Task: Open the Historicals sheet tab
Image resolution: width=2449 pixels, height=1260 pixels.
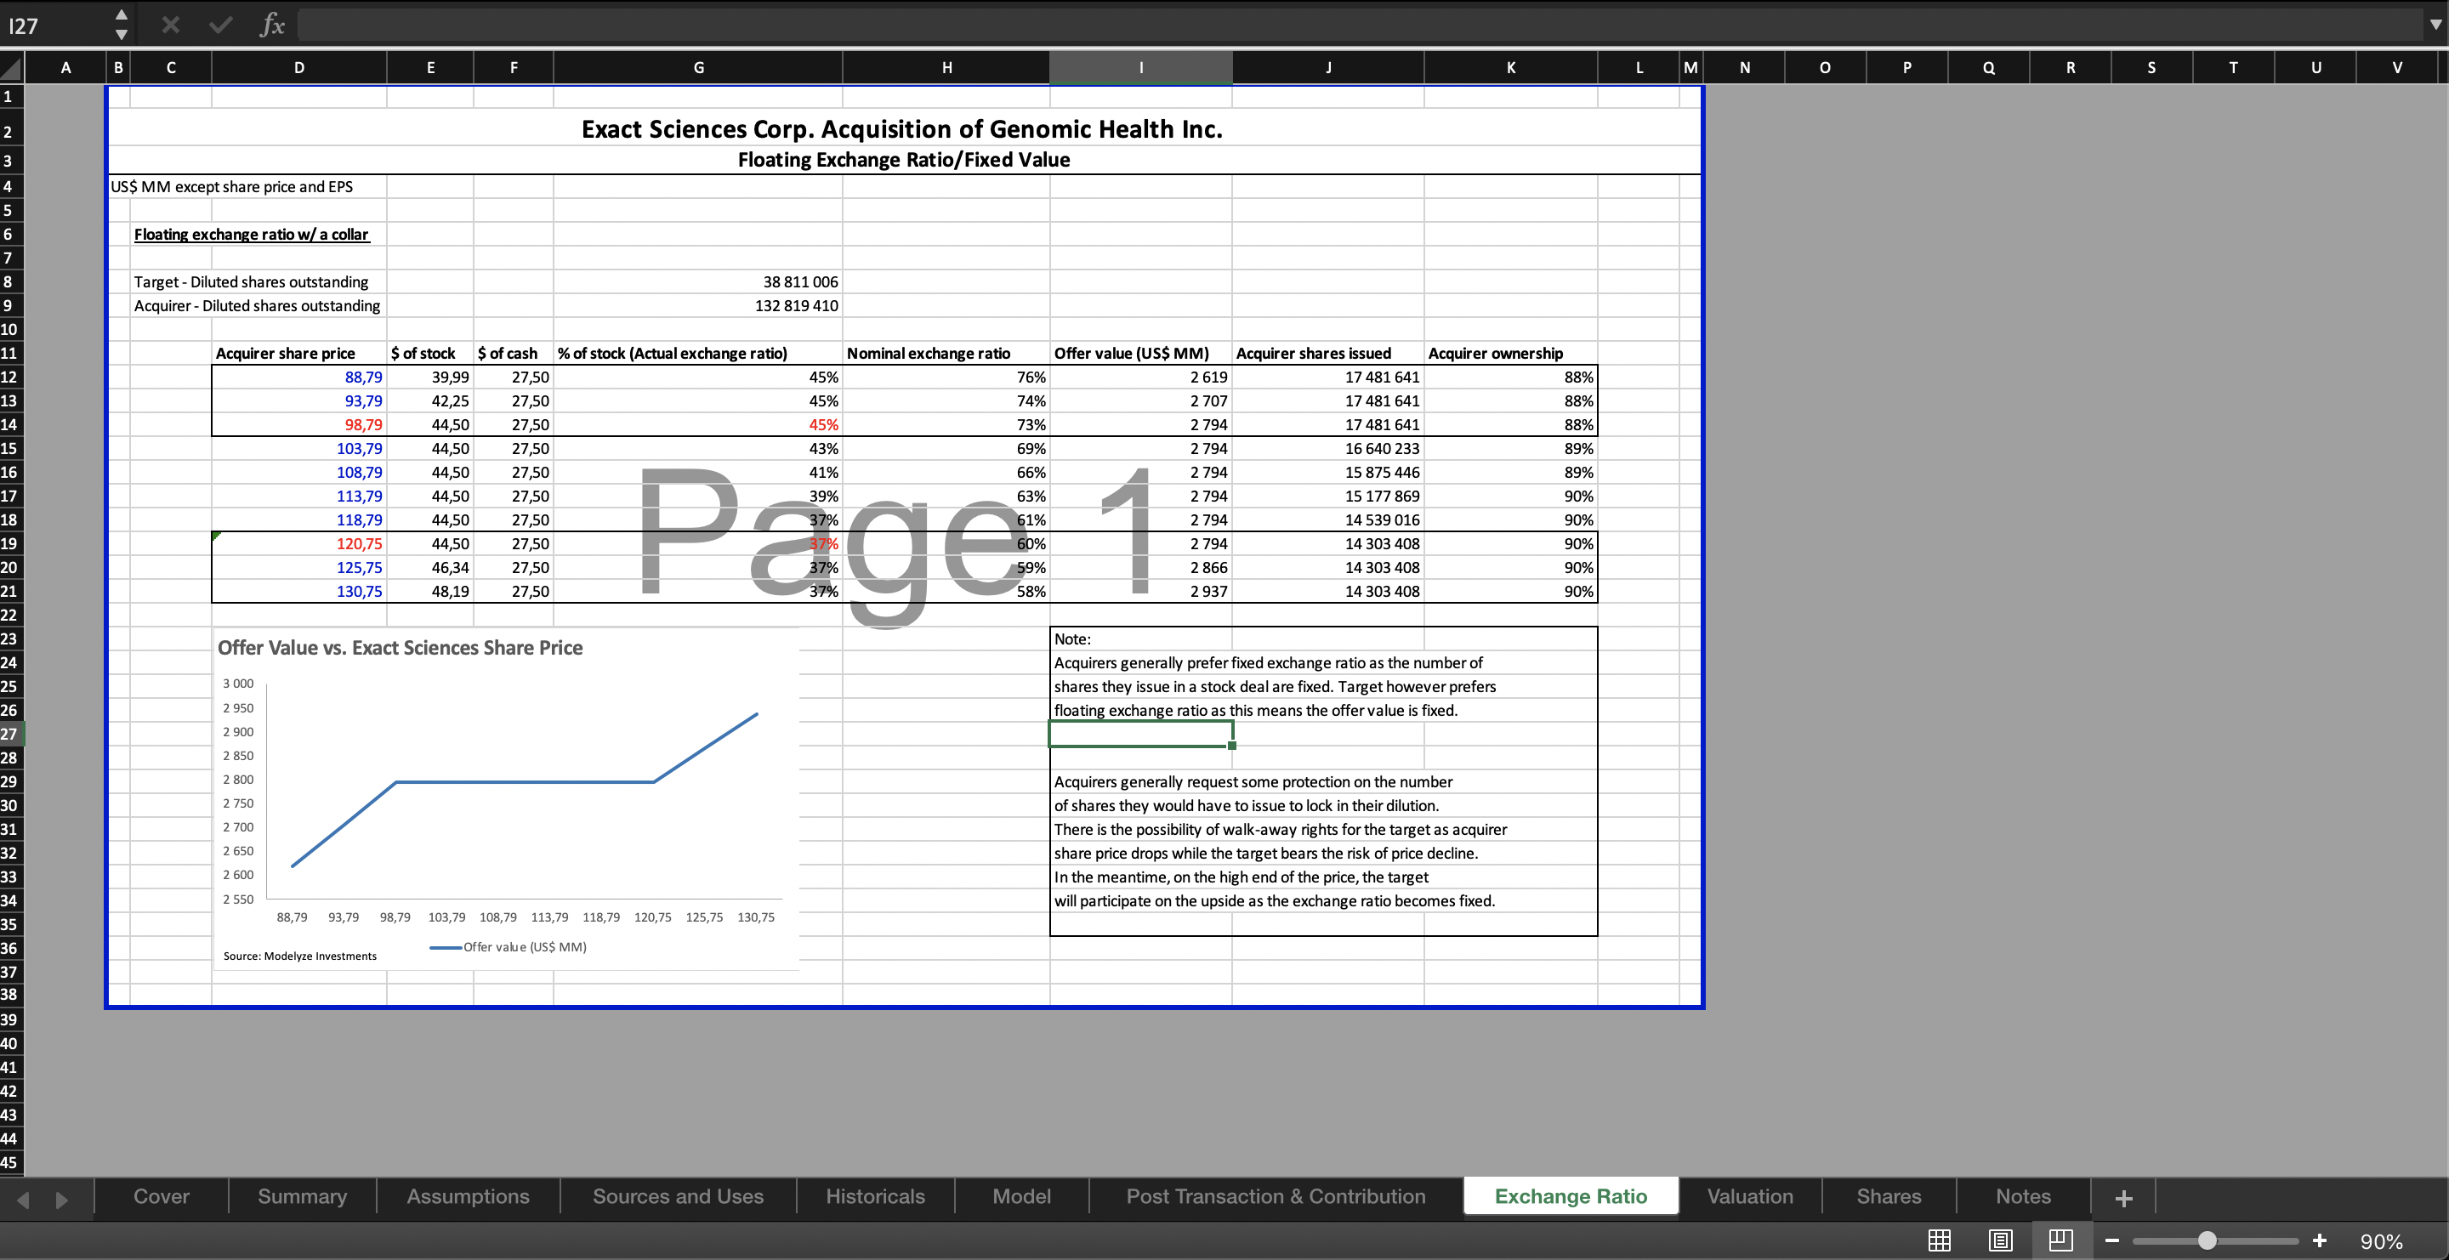Action: point(875,1196)
